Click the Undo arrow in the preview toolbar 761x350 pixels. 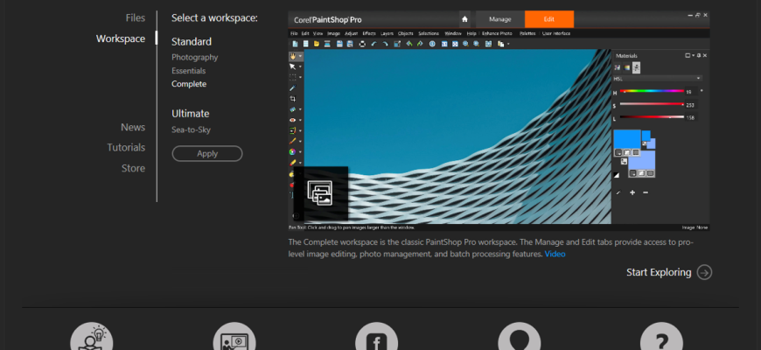click(374, 44)
